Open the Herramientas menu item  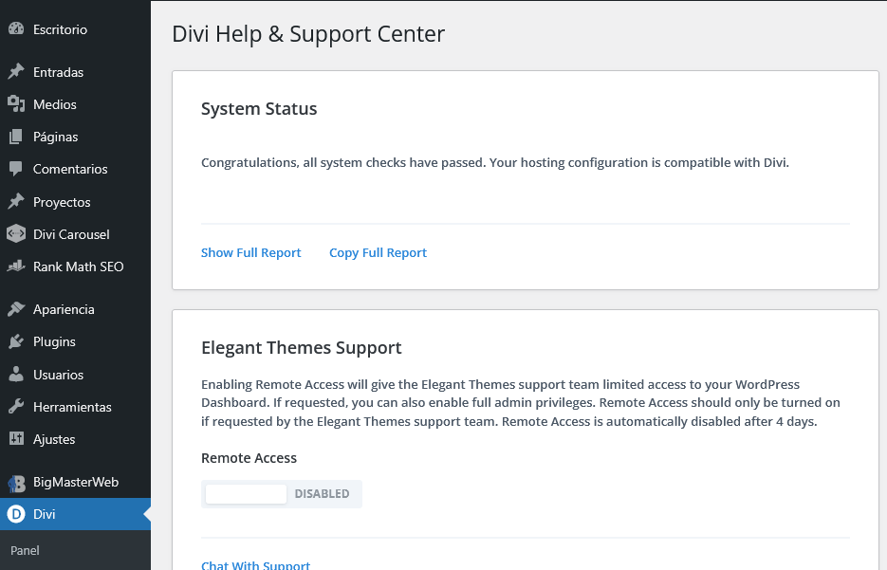(x=72, y=407)
